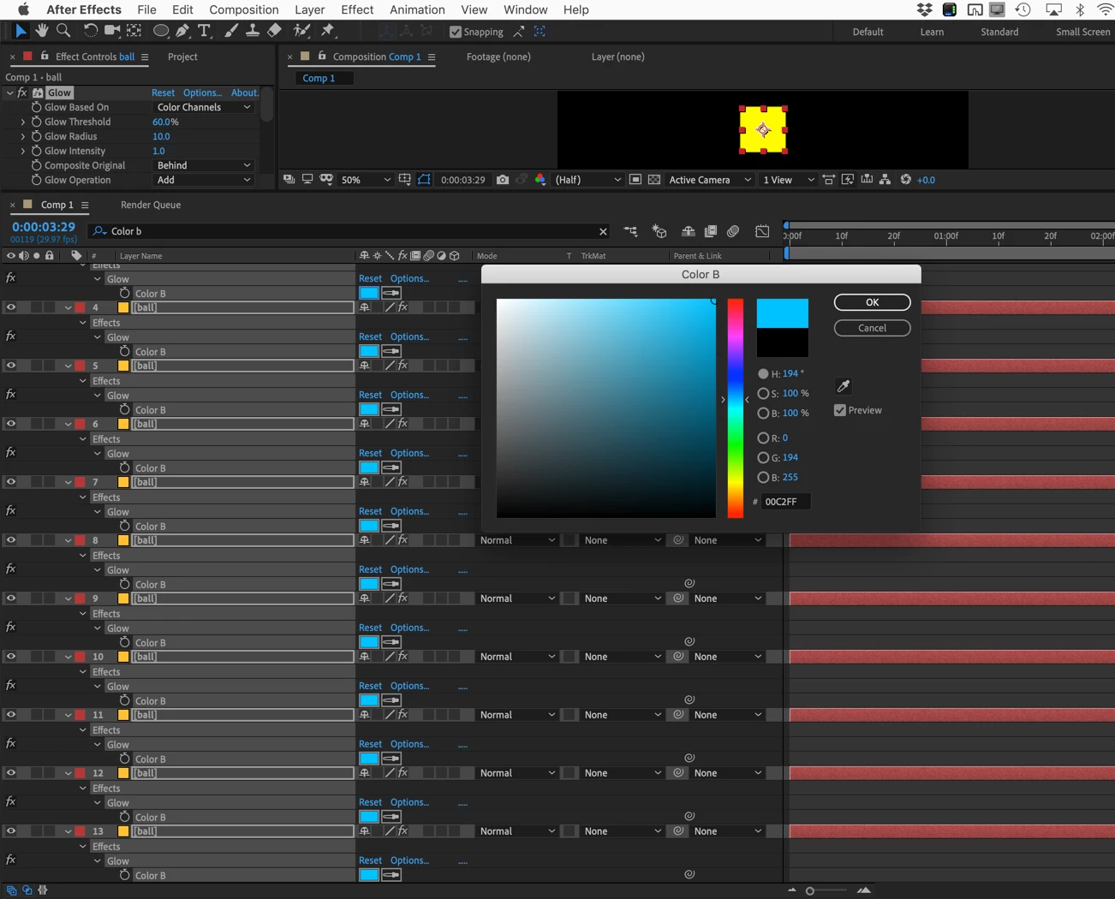The width and height of the screenshot is (1115, 899).
Task: Select the R red radio button
Action: (763, 438)
